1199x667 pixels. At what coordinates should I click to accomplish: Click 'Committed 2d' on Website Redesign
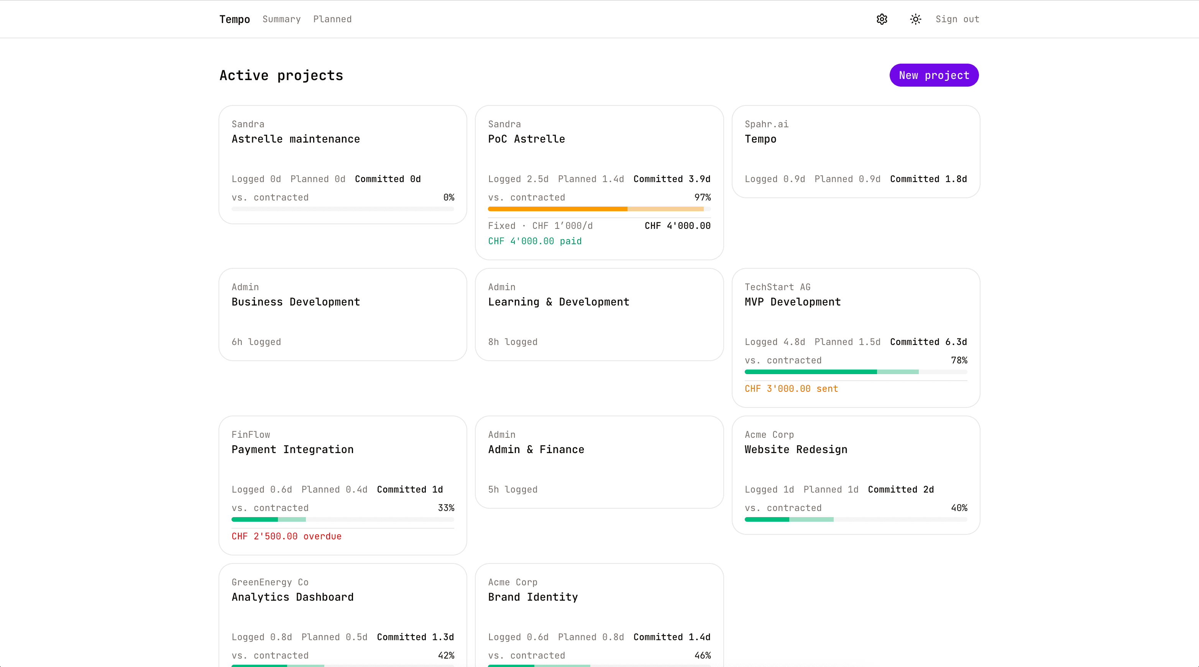coord(901,490)
